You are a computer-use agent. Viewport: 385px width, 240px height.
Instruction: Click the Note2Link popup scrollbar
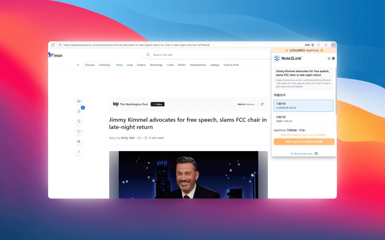[x=336, y=90]
